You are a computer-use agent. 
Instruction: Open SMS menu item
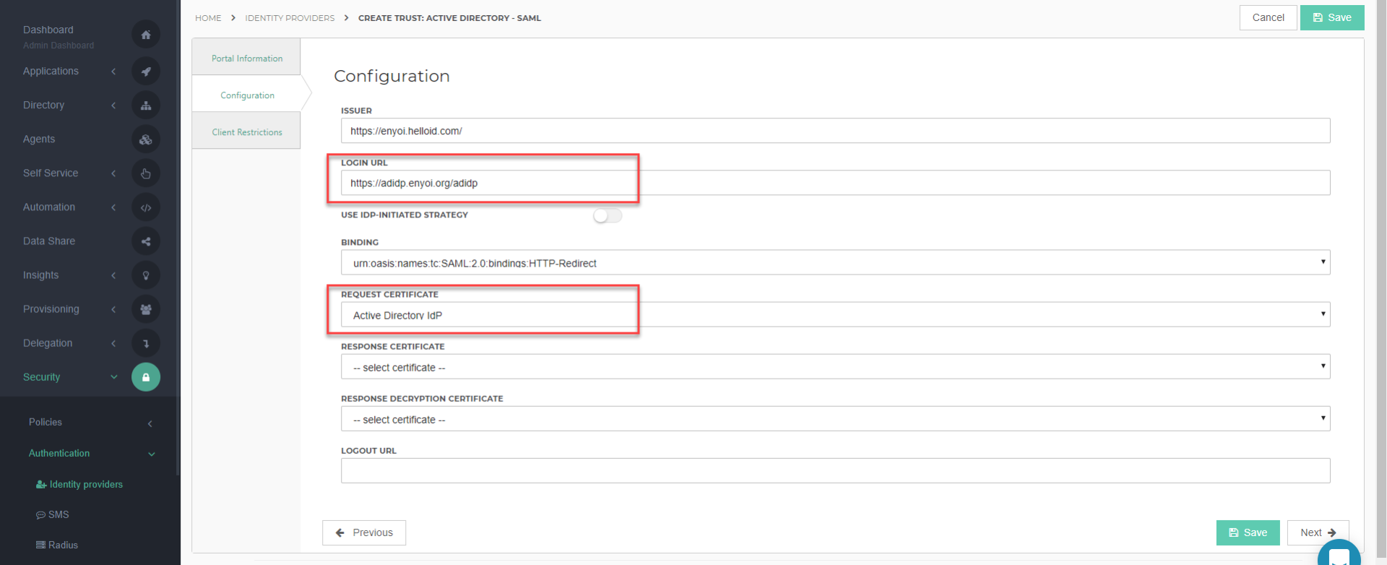pyautogui.click(x=53, y=514)
